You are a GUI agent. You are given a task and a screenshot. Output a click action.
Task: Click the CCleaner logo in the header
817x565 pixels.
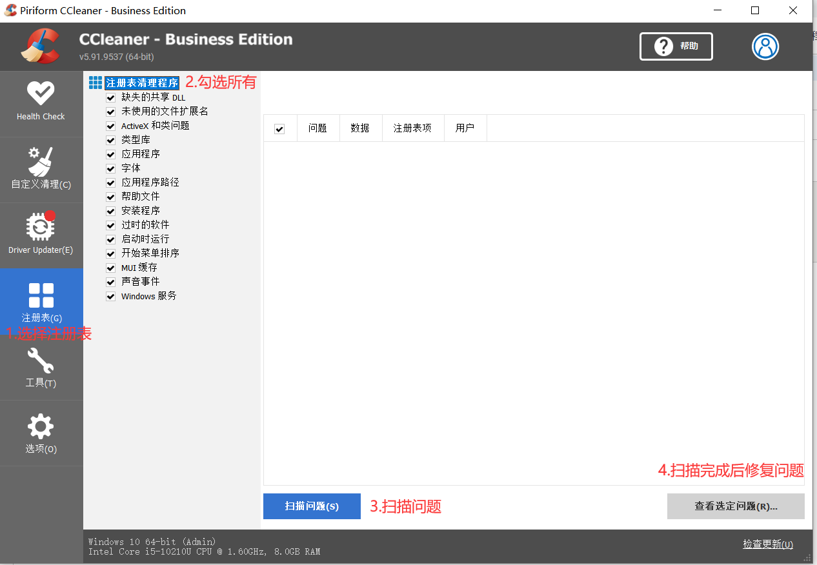tap(40, 46)
